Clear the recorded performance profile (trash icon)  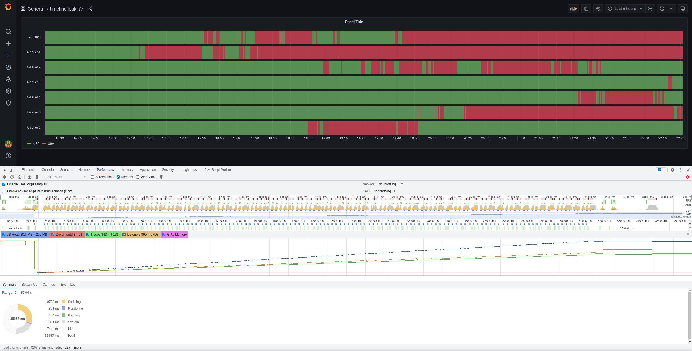coord(161,177)
